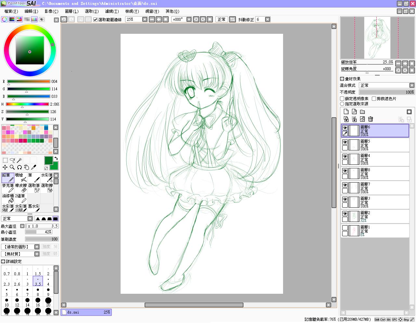Choose the 油漆桶 bucket fill tool
416x323 pixels.
pyautogui.click(x=8, y=199)
